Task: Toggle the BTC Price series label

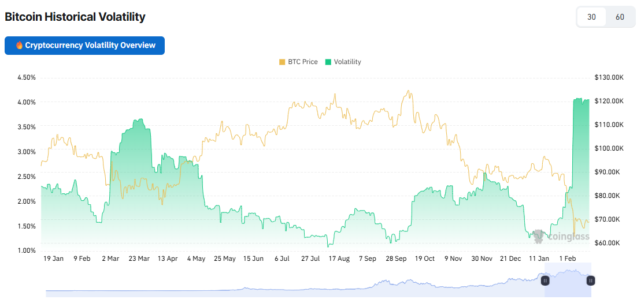Action: (303, 62)
